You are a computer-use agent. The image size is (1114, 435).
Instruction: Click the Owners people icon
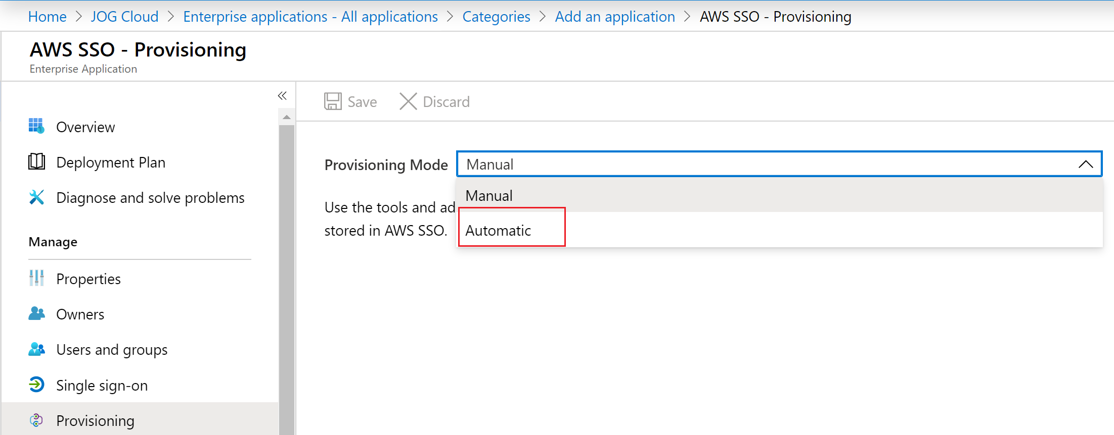pyautogui.click(x=36, y=314)
